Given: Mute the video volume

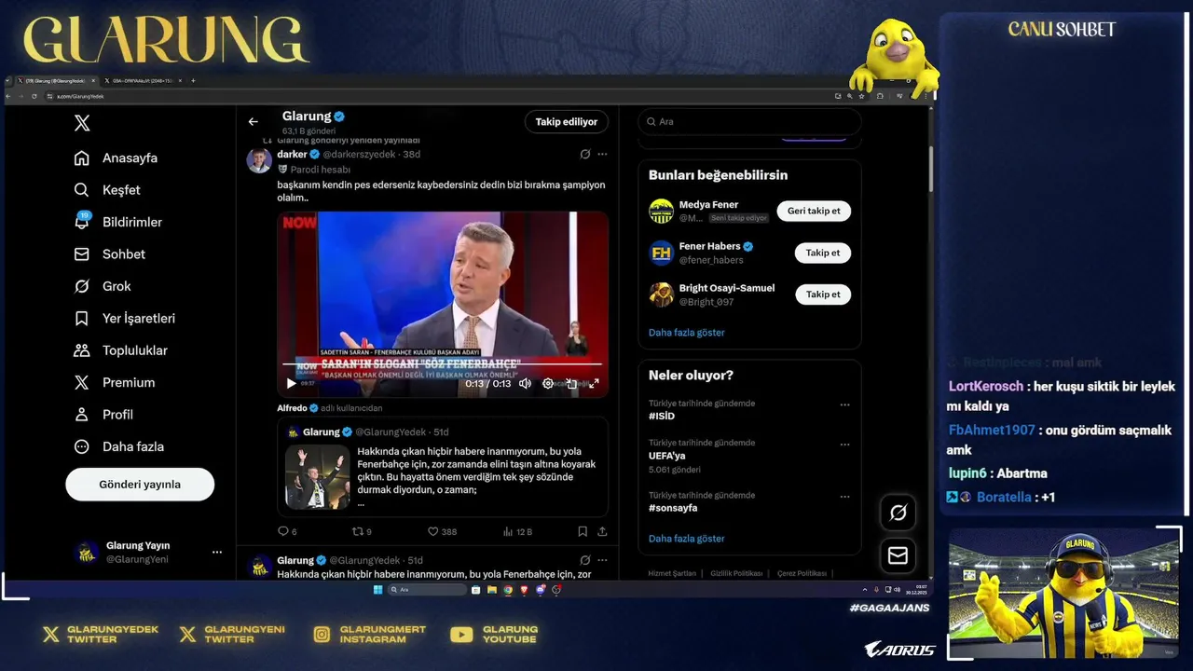Looking at the screenshot, I should (525, 383).
